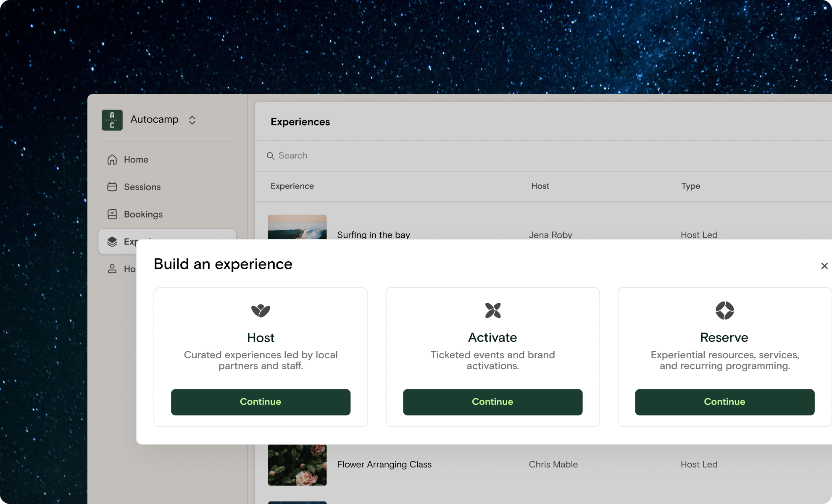This screenshot has width=832, height=504.
Task: Click the Activate butterfly icon
Action: pyautogui.click(x=492, y=311)
